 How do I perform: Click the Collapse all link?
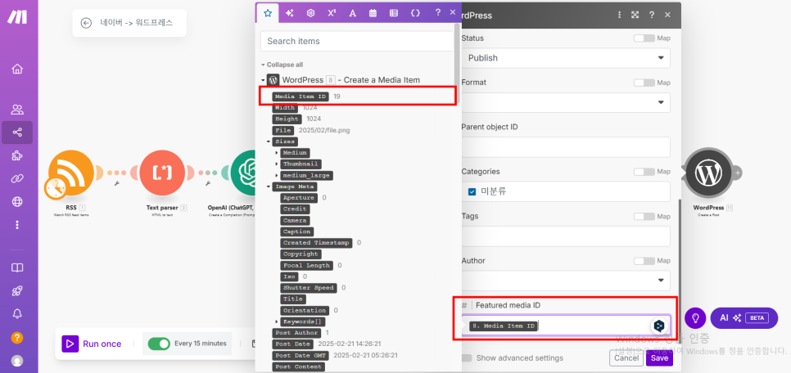click(x=284, y=65)
